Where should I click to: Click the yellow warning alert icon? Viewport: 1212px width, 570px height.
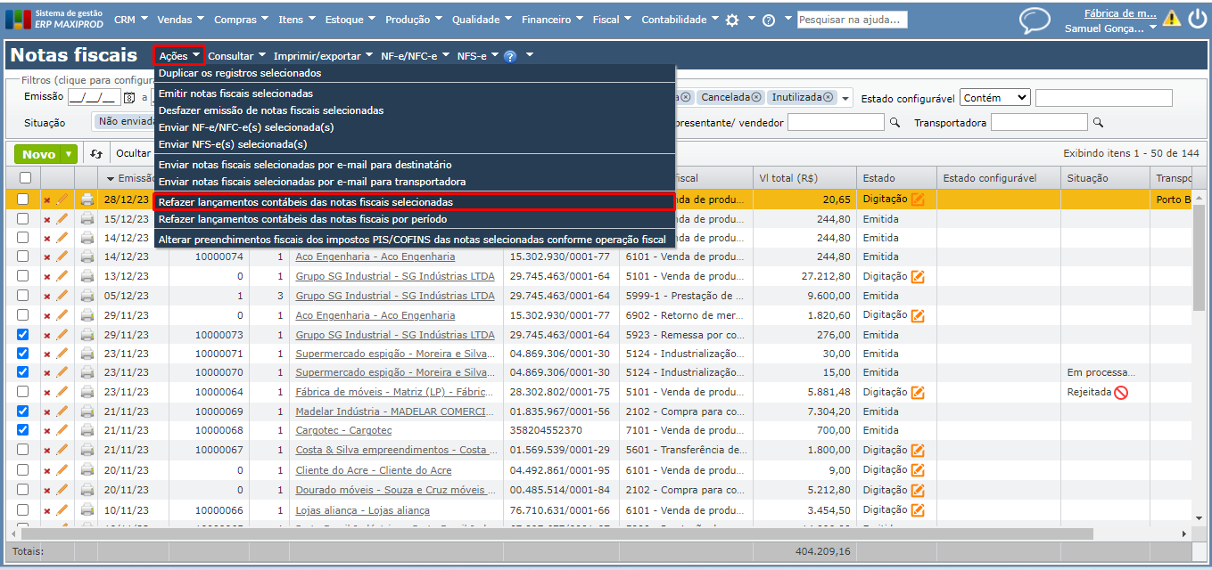pos(1171,19)
